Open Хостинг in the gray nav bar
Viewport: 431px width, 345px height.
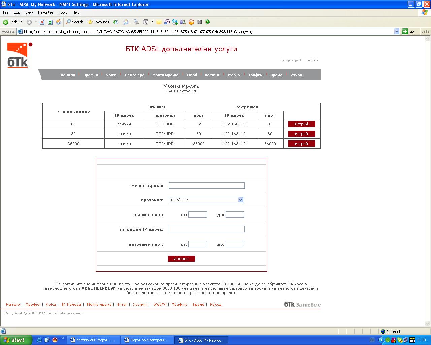coord(212,75)
